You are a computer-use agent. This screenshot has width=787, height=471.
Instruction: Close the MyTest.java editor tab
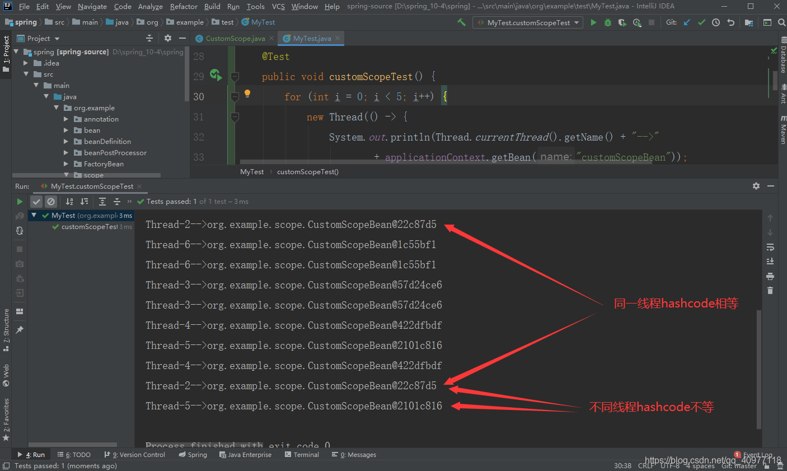[338, 38]
